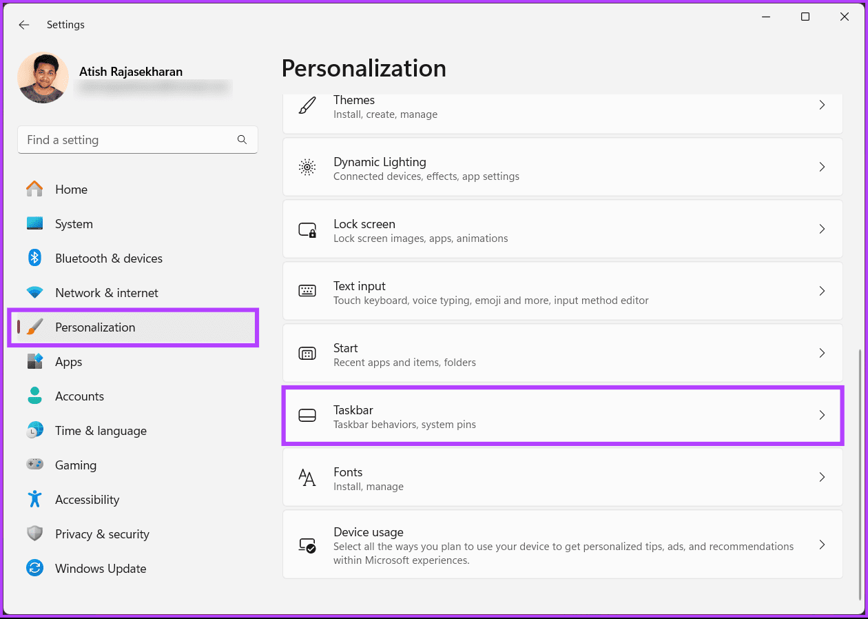Click the Apps icon in the sidebar

pyautogui.click(x=34, y=361)
